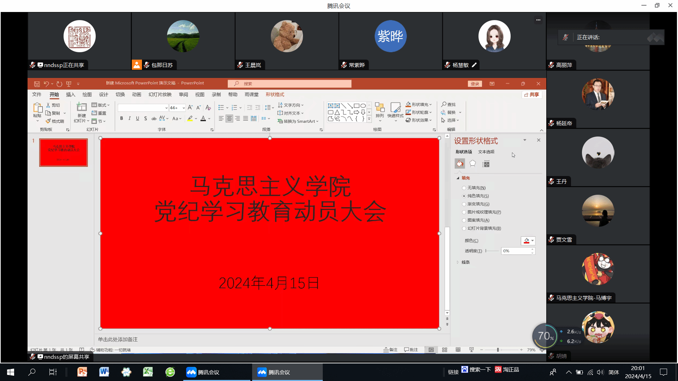Open PowerPoint from the Windows taskbar
678x381 pixels.
[82, 372]
